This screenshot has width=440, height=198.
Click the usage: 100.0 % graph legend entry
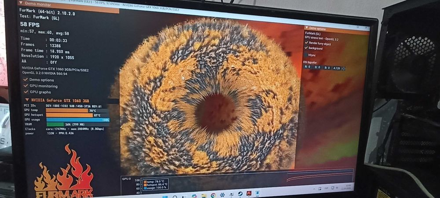point(155,187)
